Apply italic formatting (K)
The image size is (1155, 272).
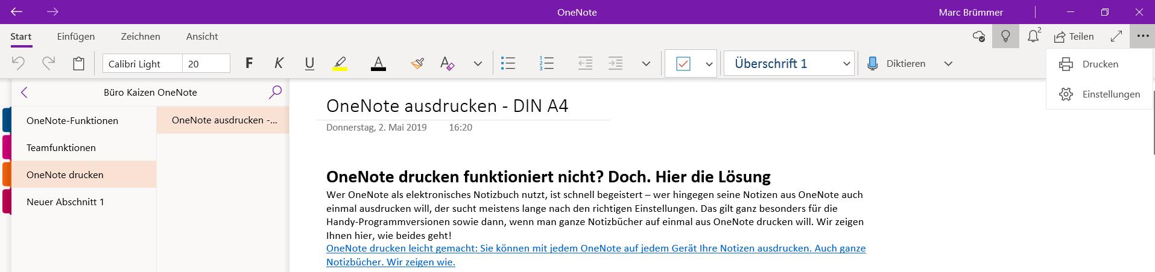click(x=279, y=63)
